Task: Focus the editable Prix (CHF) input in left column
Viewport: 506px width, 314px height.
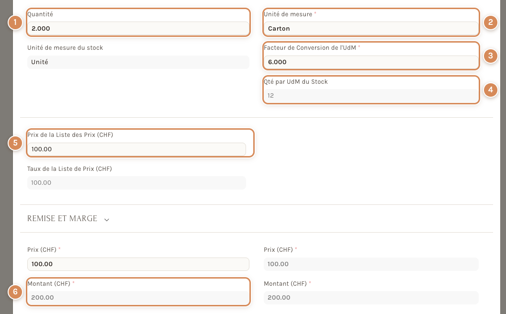Action: (138, 264)
